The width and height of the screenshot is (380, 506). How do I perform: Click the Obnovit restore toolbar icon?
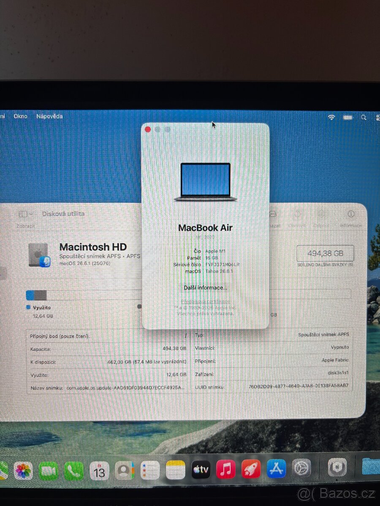(x=297, y=214)
